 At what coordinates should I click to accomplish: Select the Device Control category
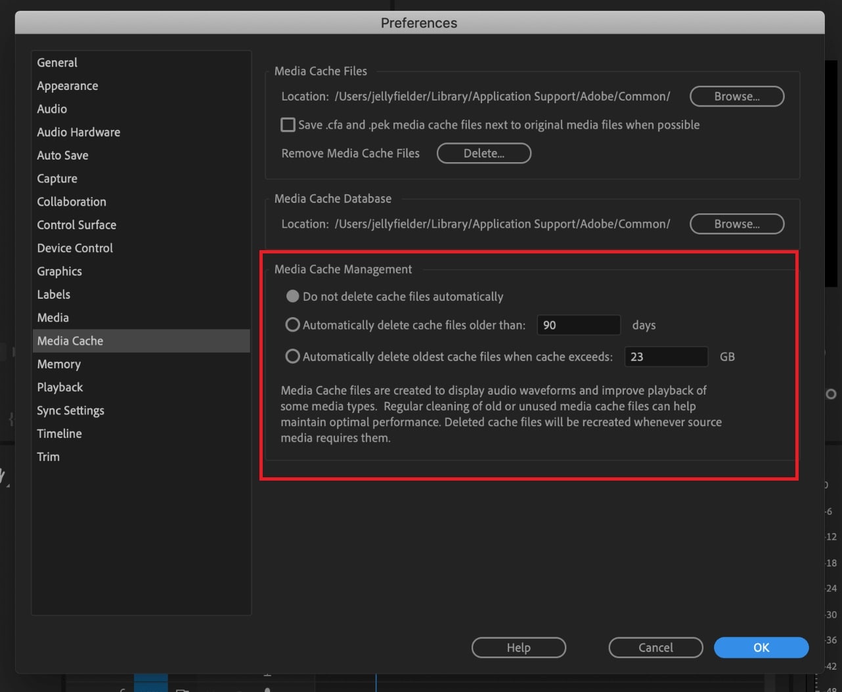(x=141, y=248)
